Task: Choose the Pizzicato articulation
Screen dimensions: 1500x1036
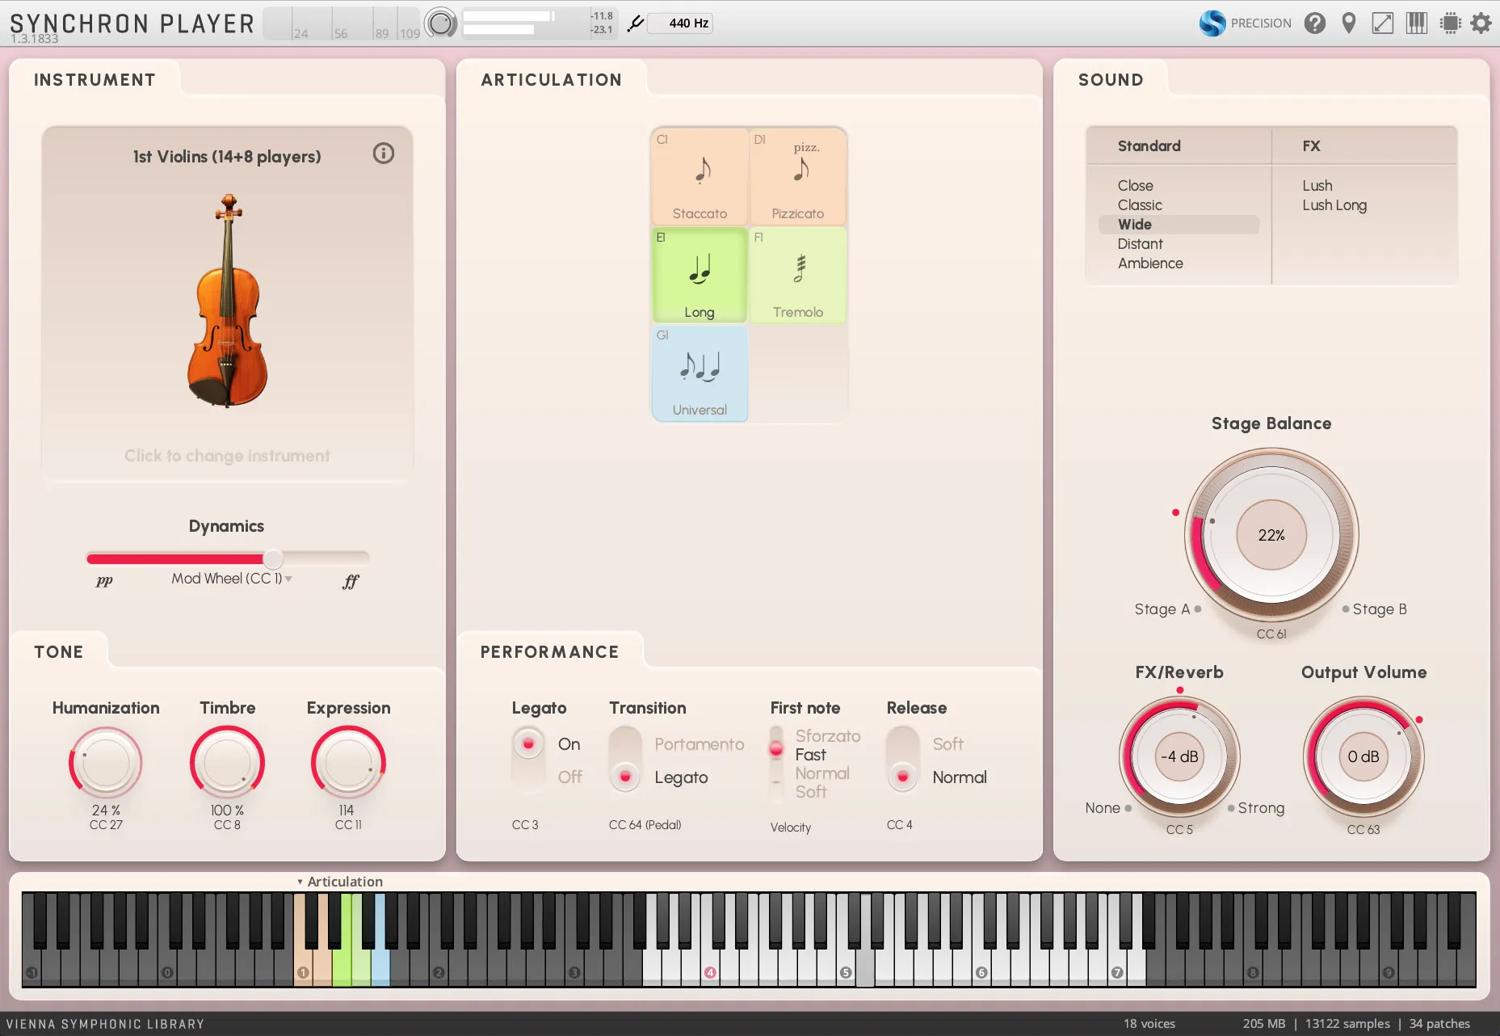Action: [797, 177]
